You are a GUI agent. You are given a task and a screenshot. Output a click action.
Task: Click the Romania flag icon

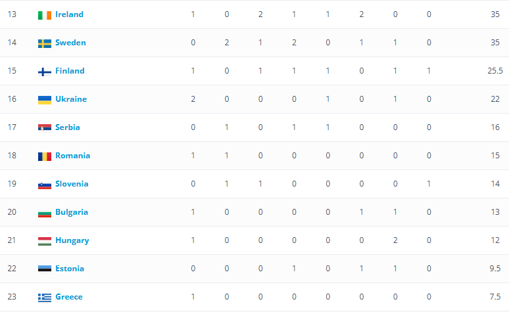(45, 156)
